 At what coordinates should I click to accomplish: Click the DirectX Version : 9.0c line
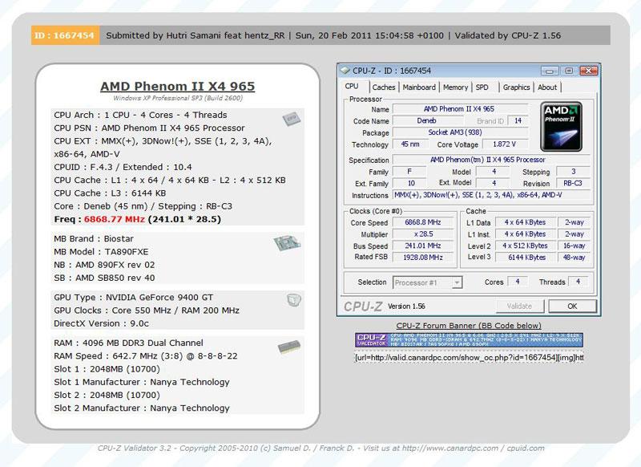[x=102, y=323]
